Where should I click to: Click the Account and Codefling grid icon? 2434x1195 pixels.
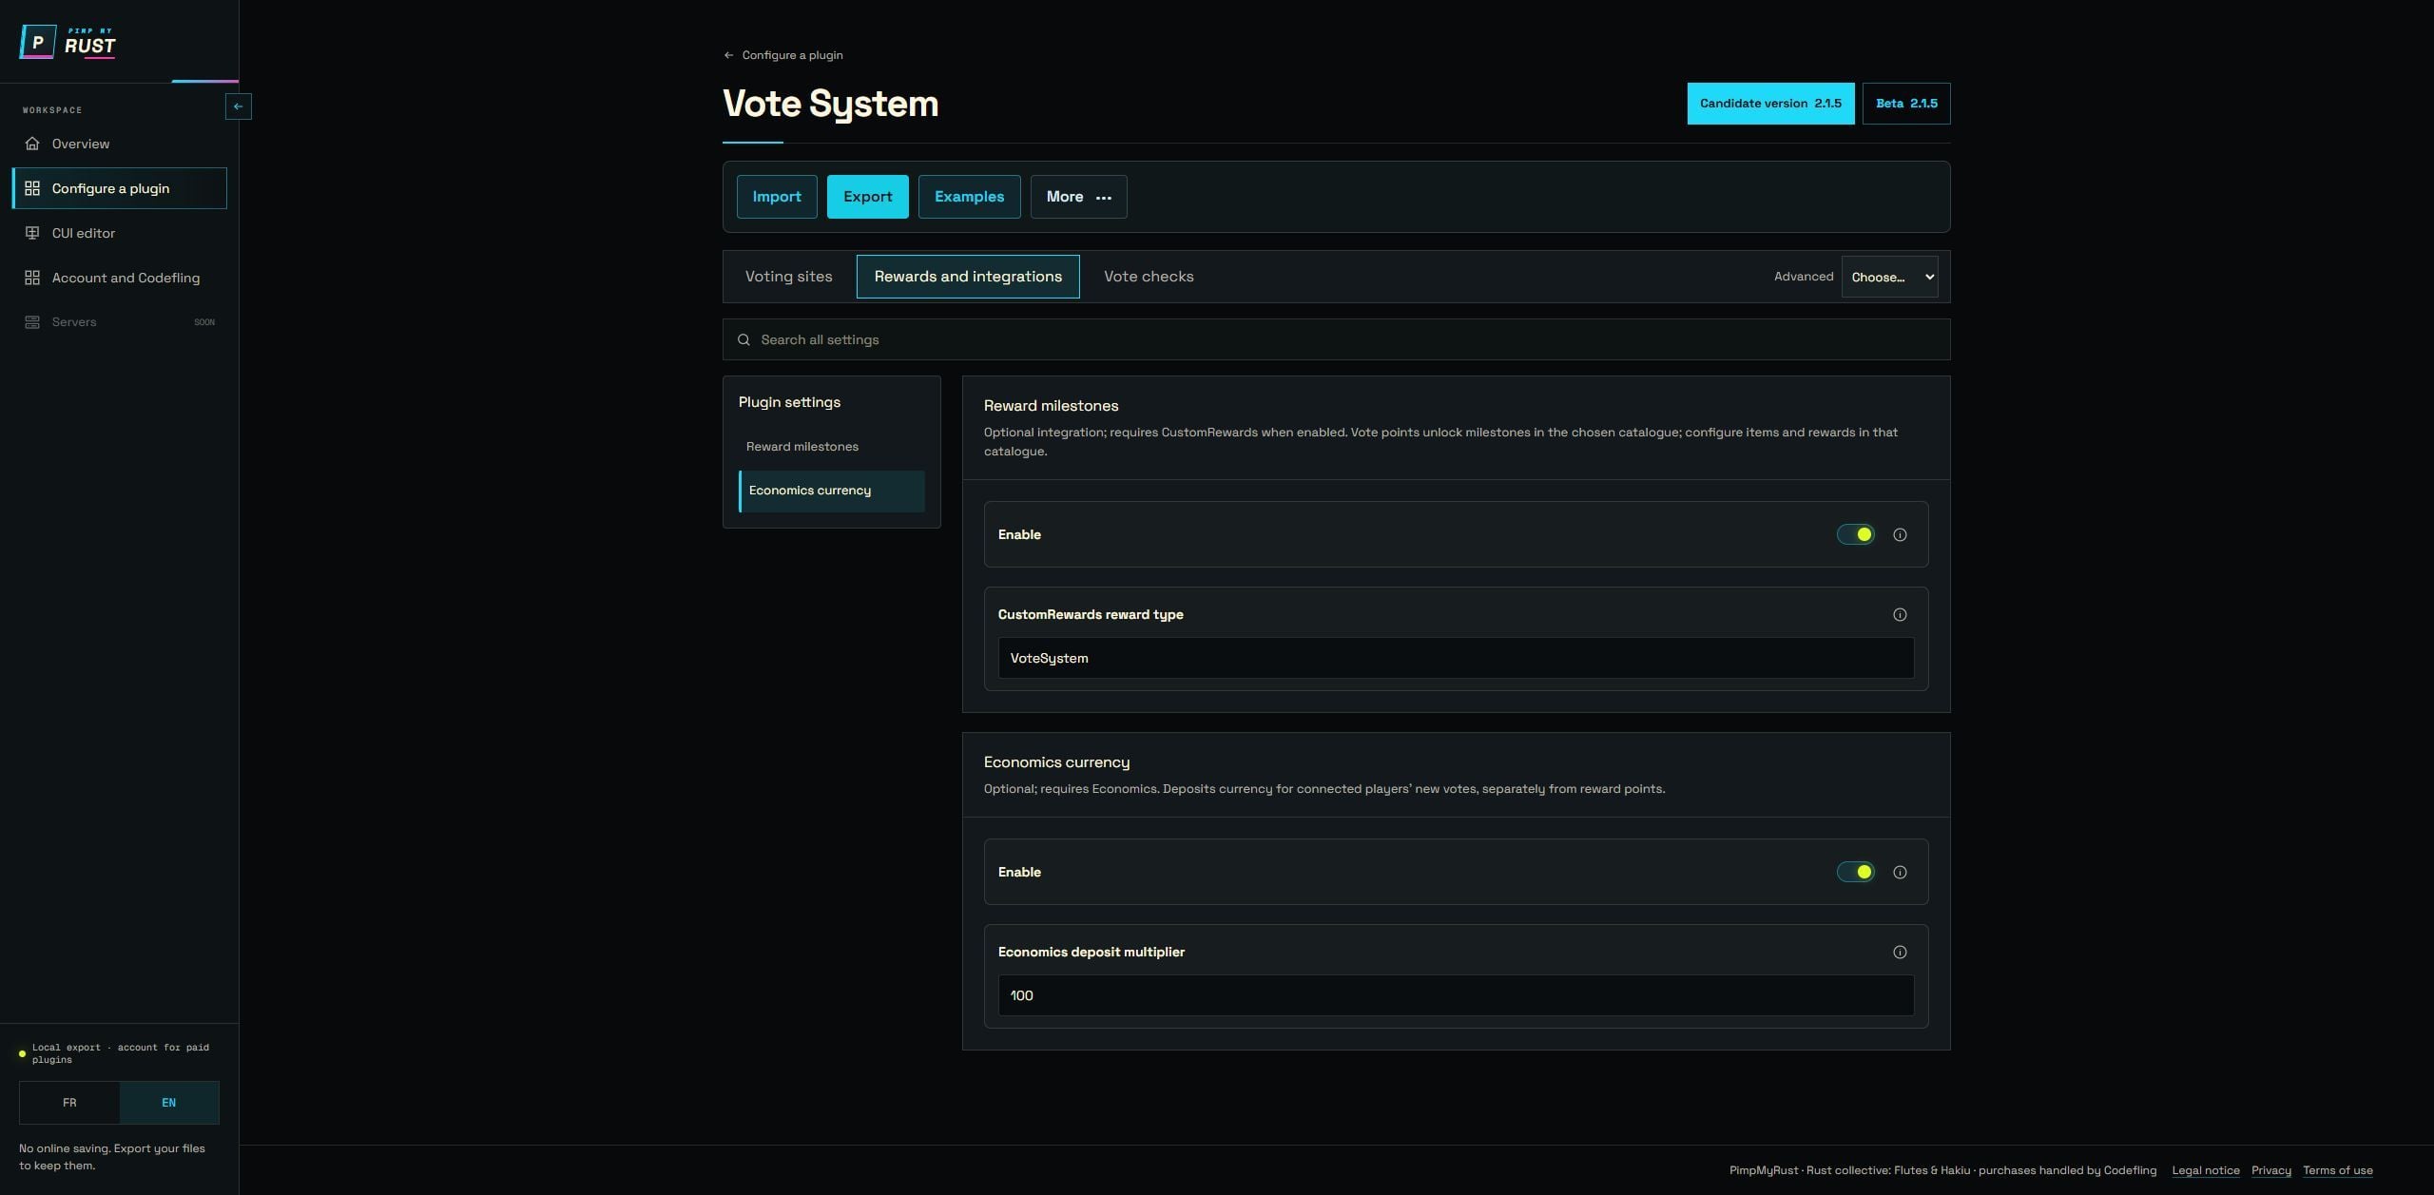(x=32, y=278)
